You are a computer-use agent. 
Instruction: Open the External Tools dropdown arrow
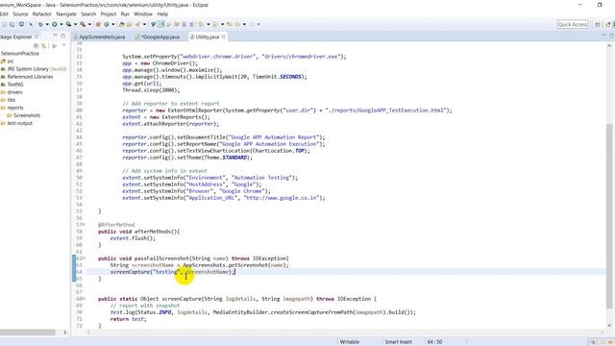coord(89,24)
